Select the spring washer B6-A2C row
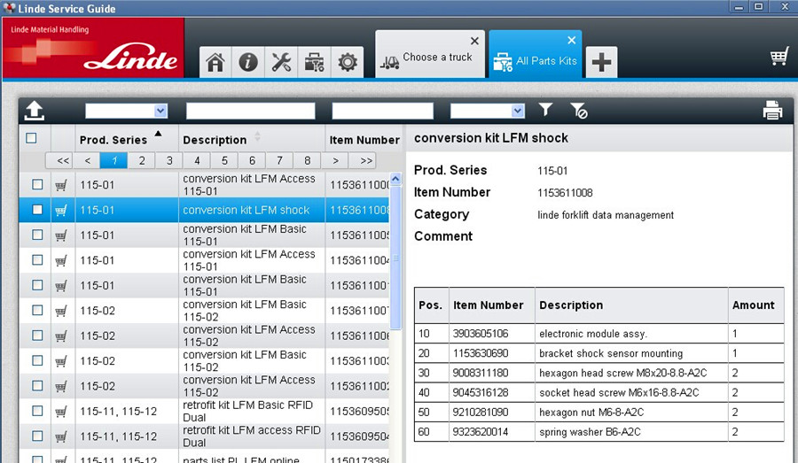Image resolution: width=798 pixels, height=463 pixels. (599, 431)
